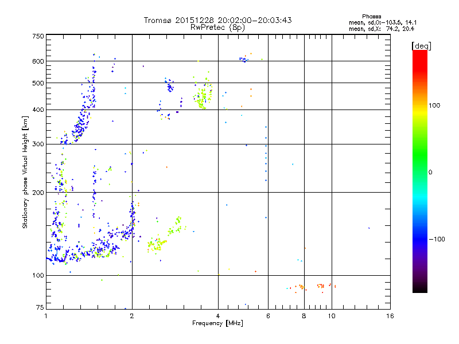
Task: Click the y-axis tick label '300'
Action: click(38, 144)
